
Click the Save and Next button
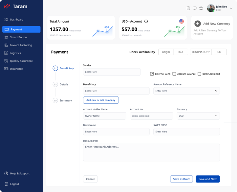click(207, 179)
